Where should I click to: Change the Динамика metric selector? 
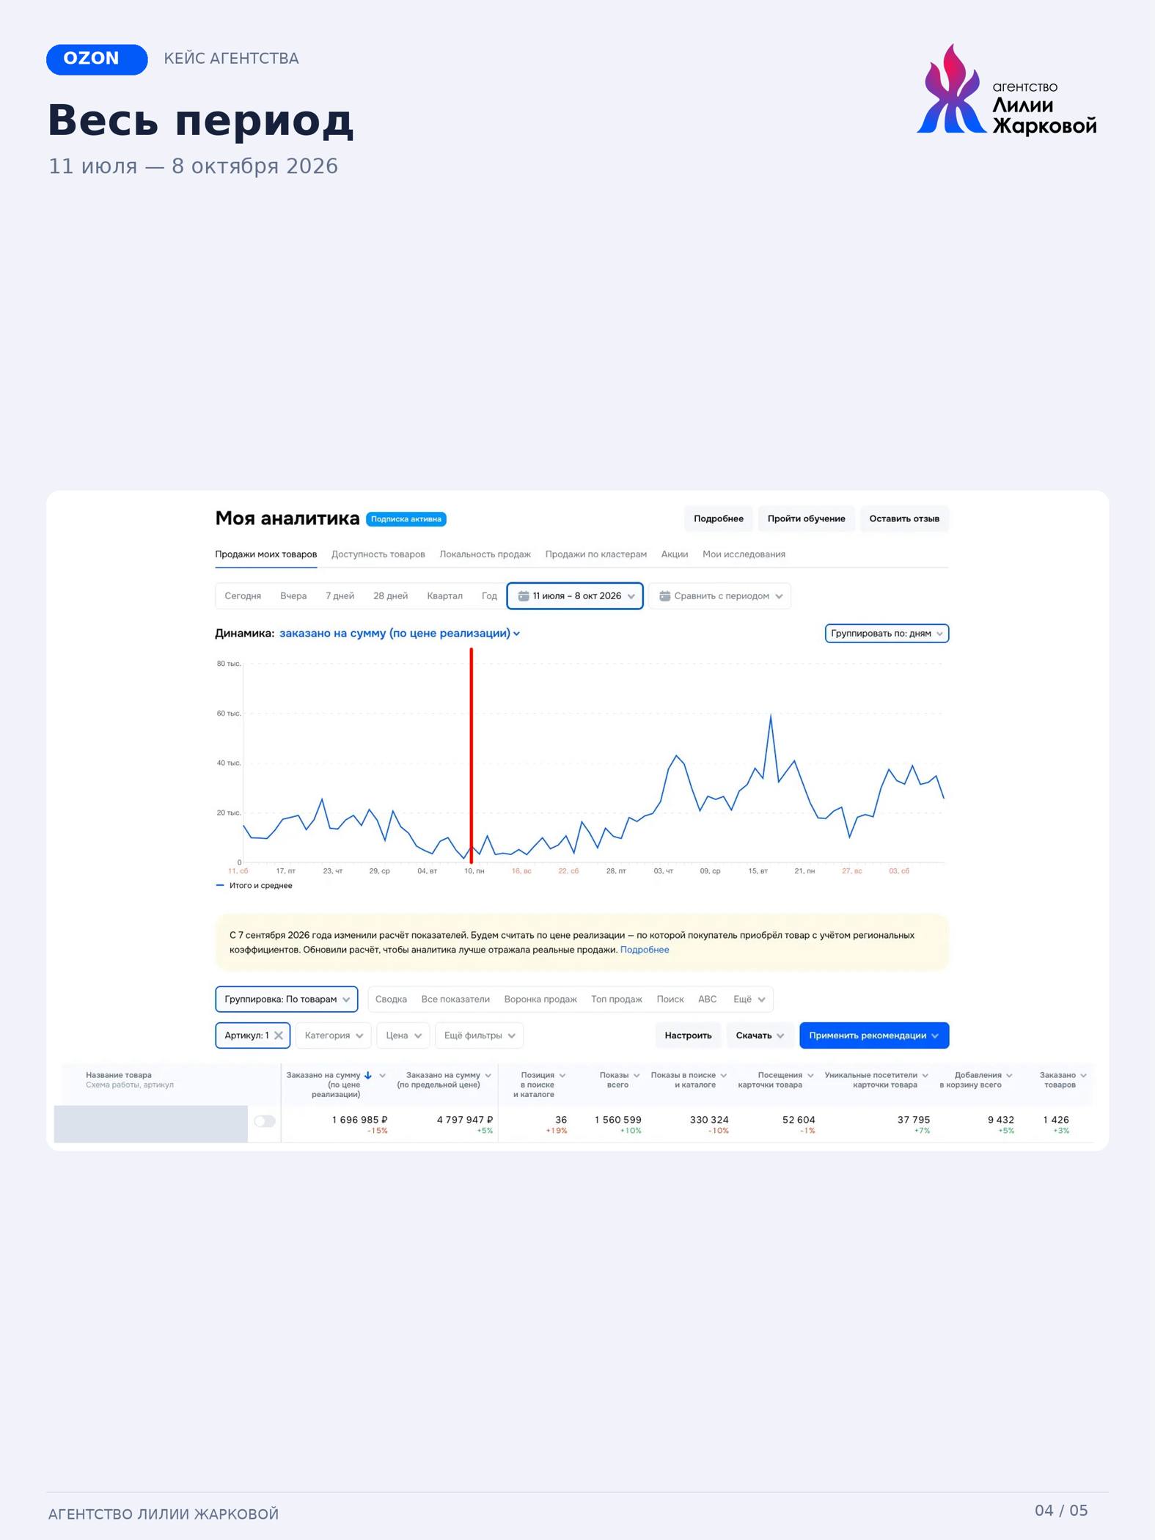pos(400,634)
